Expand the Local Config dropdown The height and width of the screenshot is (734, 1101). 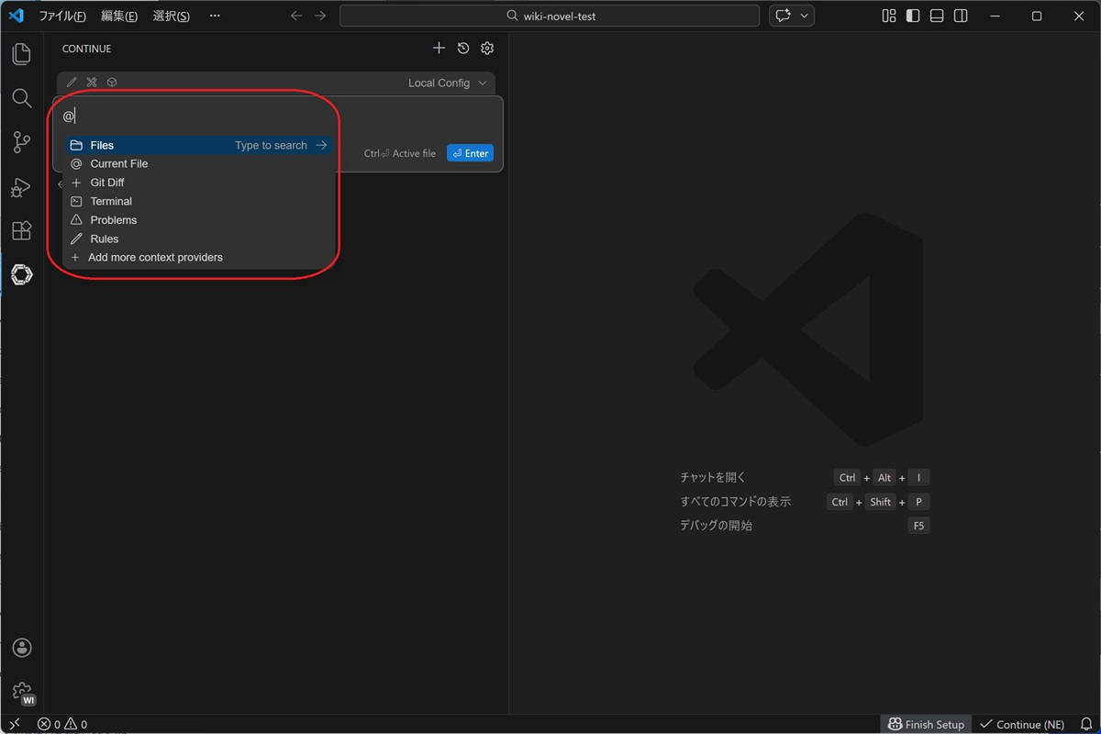point(448,83)
